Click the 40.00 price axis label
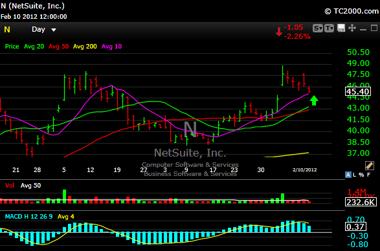The width and height of the screenshot is (380, 251). point(358,131)
